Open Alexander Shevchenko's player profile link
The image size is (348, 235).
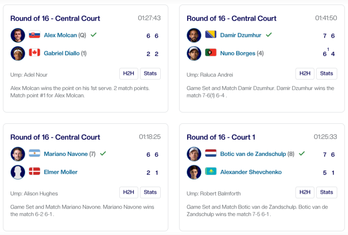click(251, 172)
